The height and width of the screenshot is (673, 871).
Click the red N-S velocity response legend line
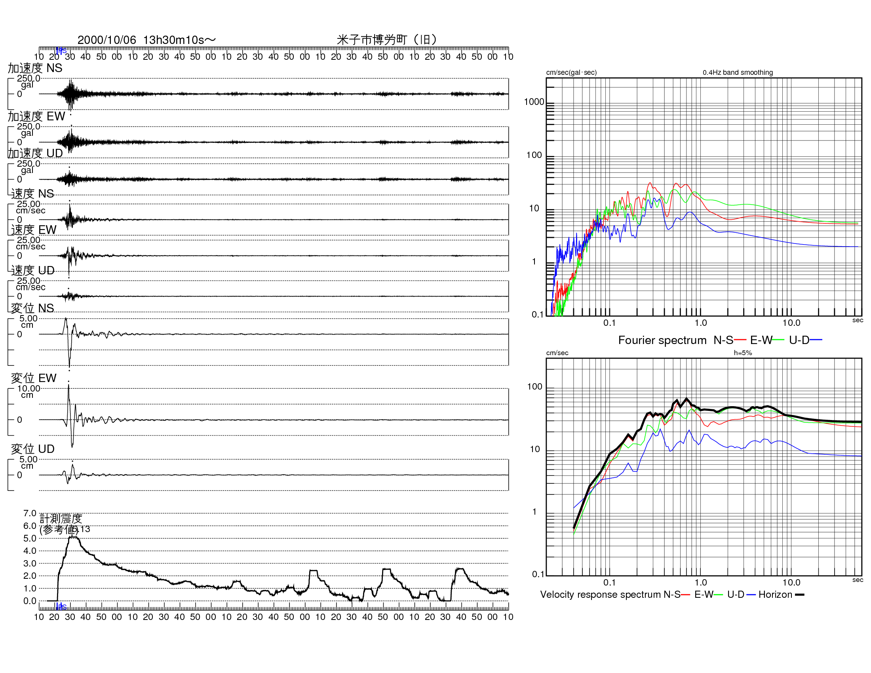[686, 595]
